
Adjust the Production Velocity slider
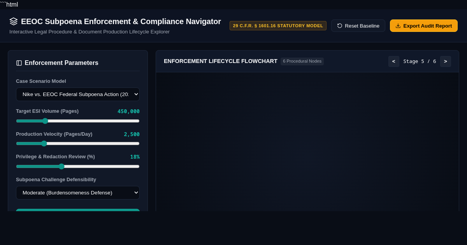[78, 143]
